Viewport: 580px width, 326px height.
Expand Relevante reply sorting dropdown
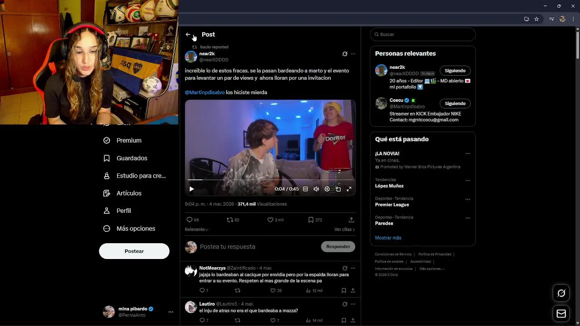click(197, 230)
